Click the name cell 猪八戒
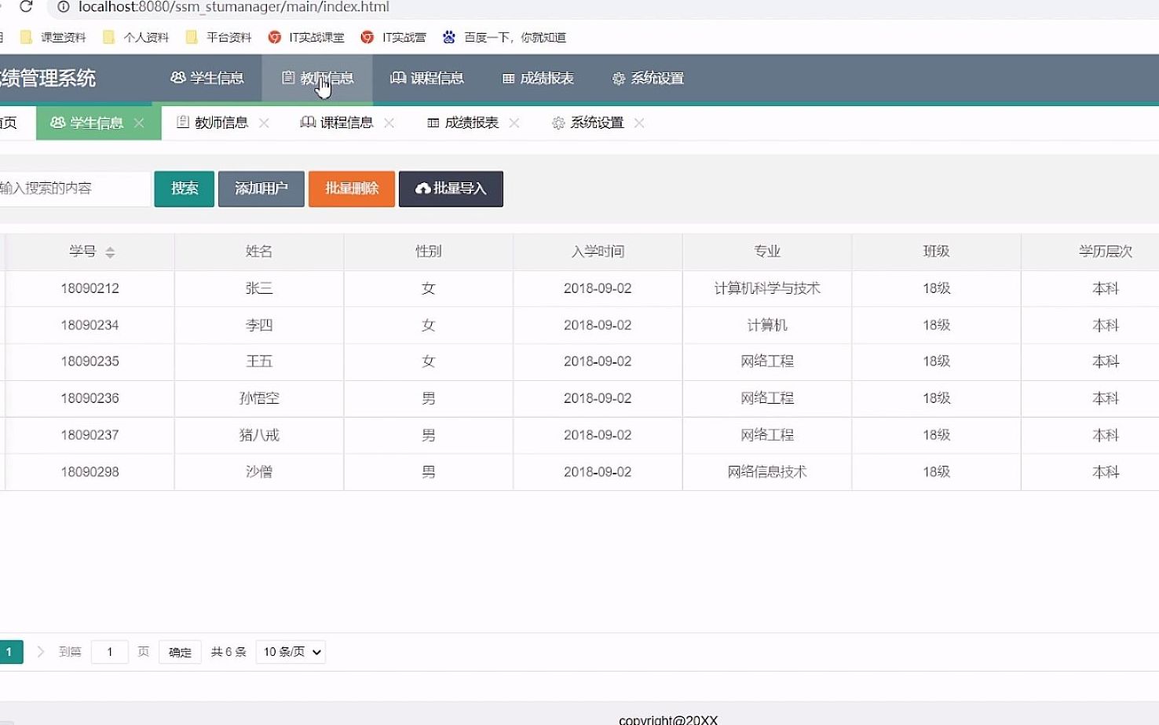 point(259,435)
